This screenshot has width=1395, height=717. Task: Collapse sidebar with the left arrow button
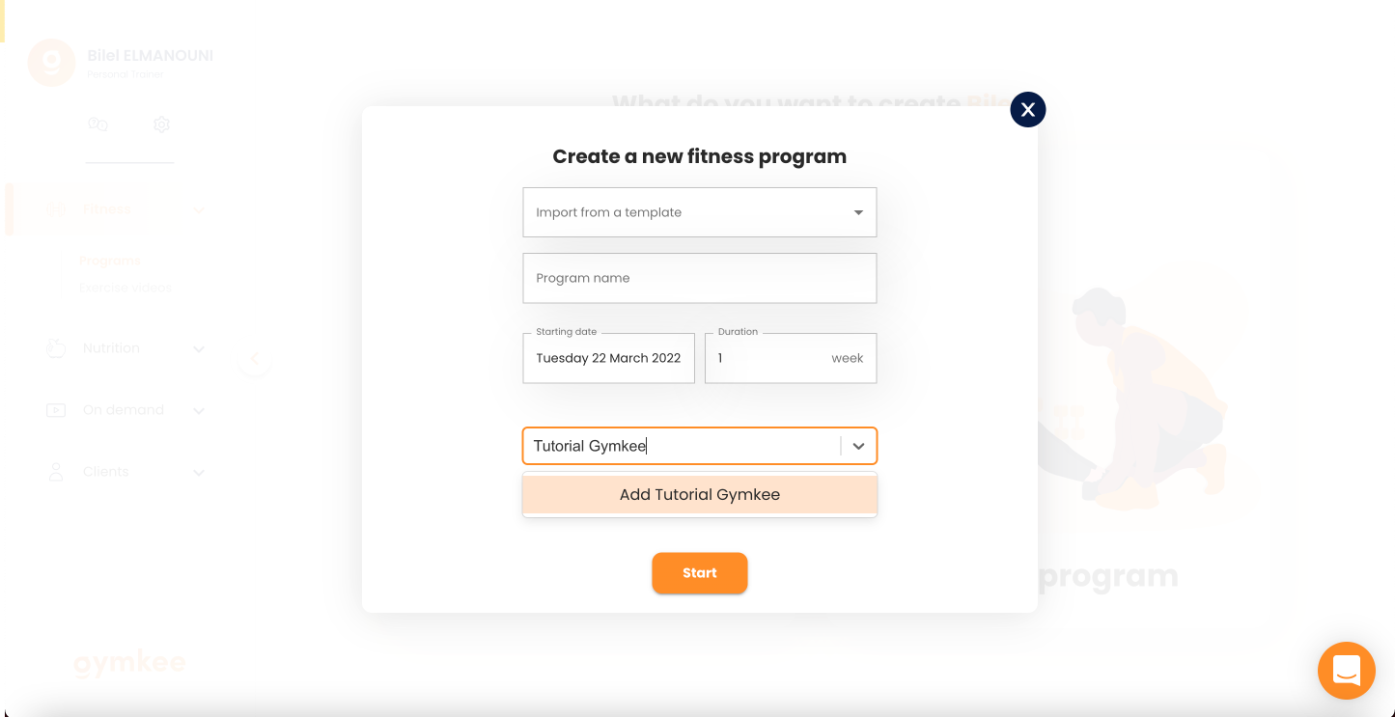point(255,360)
